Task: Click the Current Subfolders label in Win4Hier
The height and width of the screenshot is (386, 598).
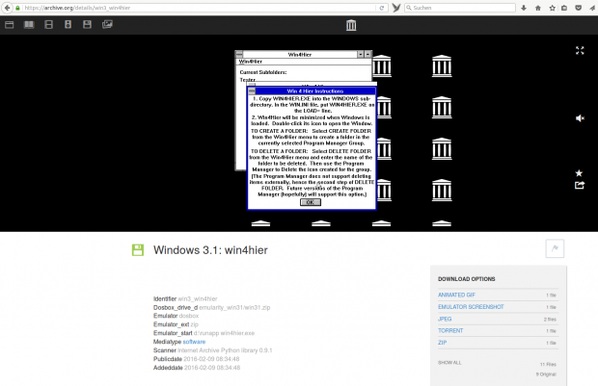Action: pos(263,72)
